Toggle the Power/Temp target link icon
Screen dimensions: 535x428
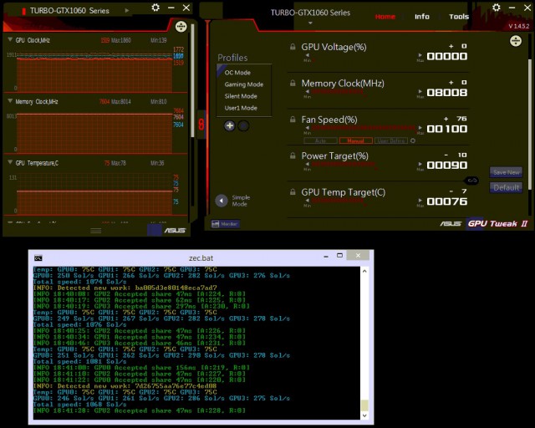click(471, 181)
